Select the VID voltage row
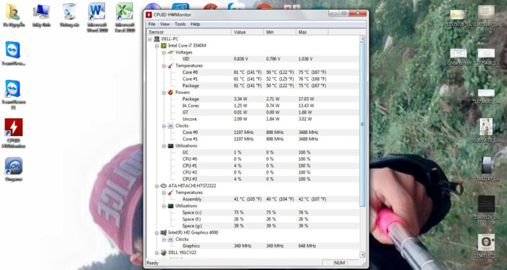 coord(253,59)
